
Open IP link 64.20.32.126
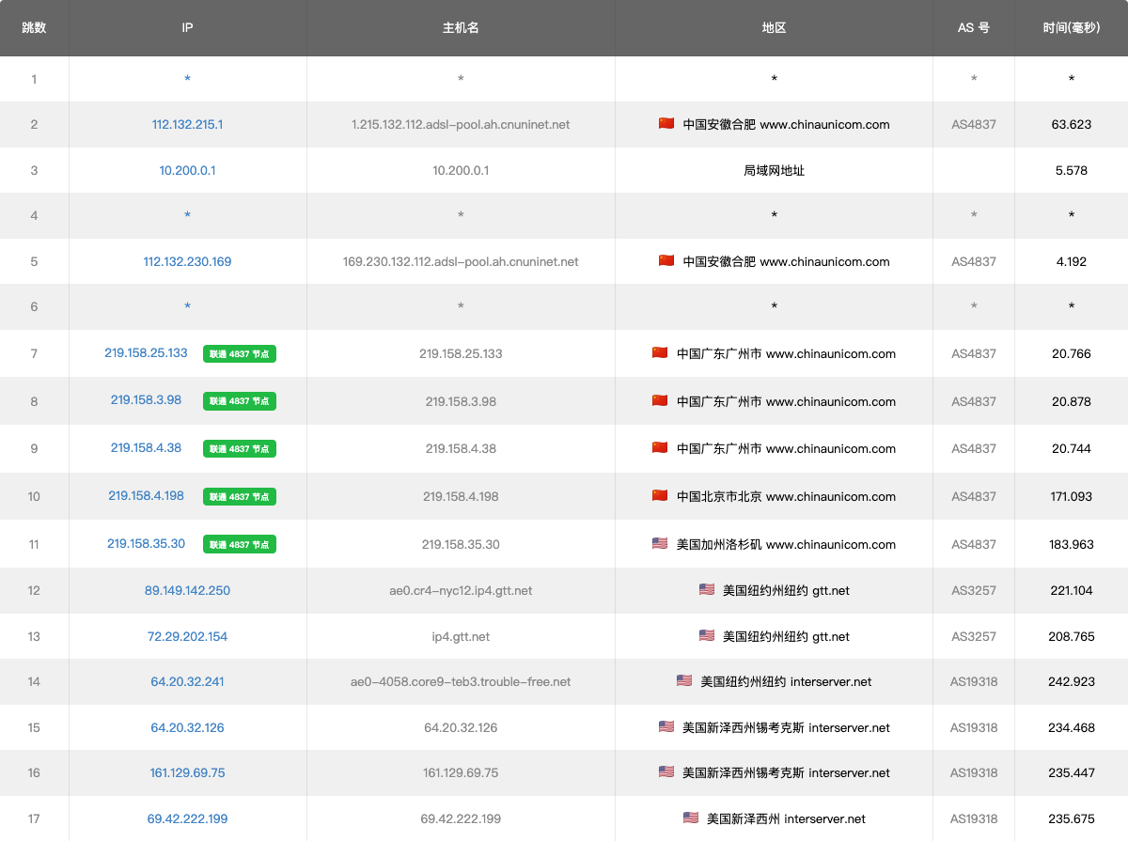187,727
